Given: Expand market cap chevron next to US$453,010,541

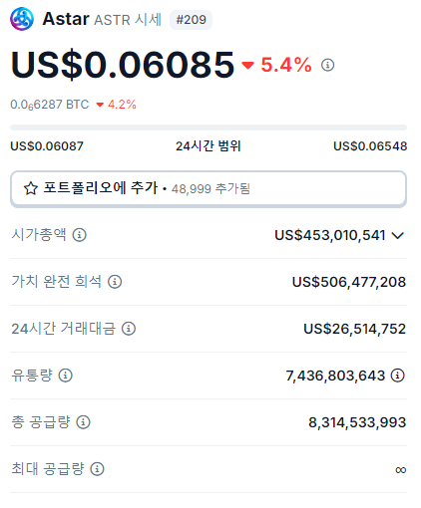Looking at the screenshot, I should click(x=398, y=235).
